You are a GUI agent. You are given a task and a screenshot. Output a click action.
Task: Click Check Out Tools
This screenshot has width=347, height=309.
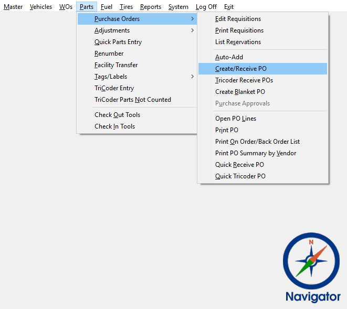point(117,115)
